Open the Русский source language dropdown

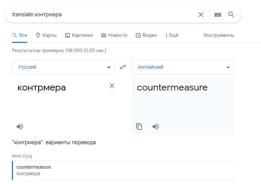click(63, 67)
